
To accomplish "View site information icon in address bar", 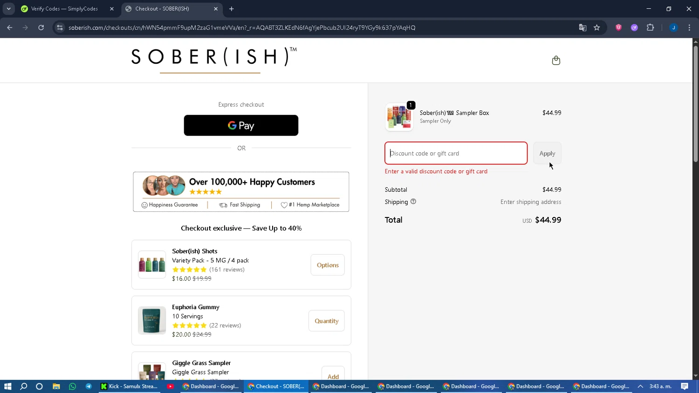I will [x=60, y=27].
